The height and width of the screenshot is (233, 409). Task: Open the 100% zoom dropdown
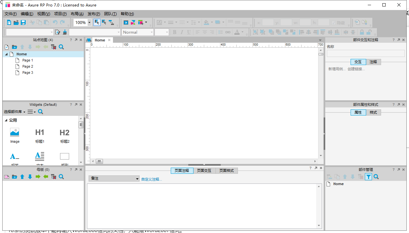tap(89, 23)
